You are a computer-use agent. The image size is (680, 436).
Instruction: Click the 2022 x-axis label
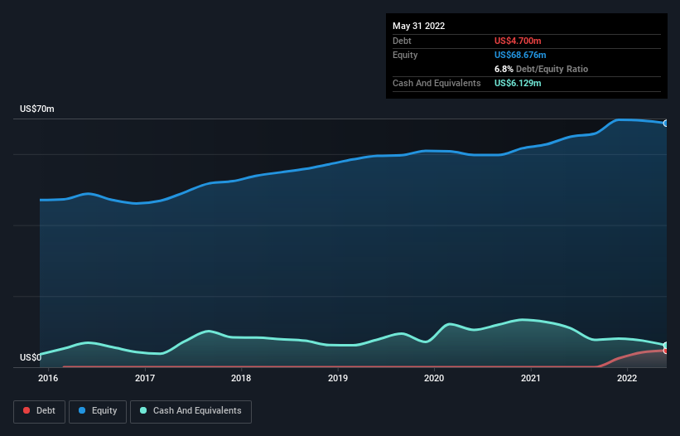click(x=627, y=379)
